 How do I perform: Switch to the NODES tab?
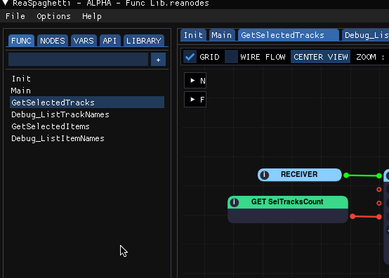[53, 41]
